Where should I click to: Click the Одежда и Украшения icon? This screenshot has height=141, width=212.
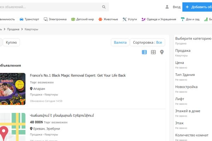[x=143, y=19]
